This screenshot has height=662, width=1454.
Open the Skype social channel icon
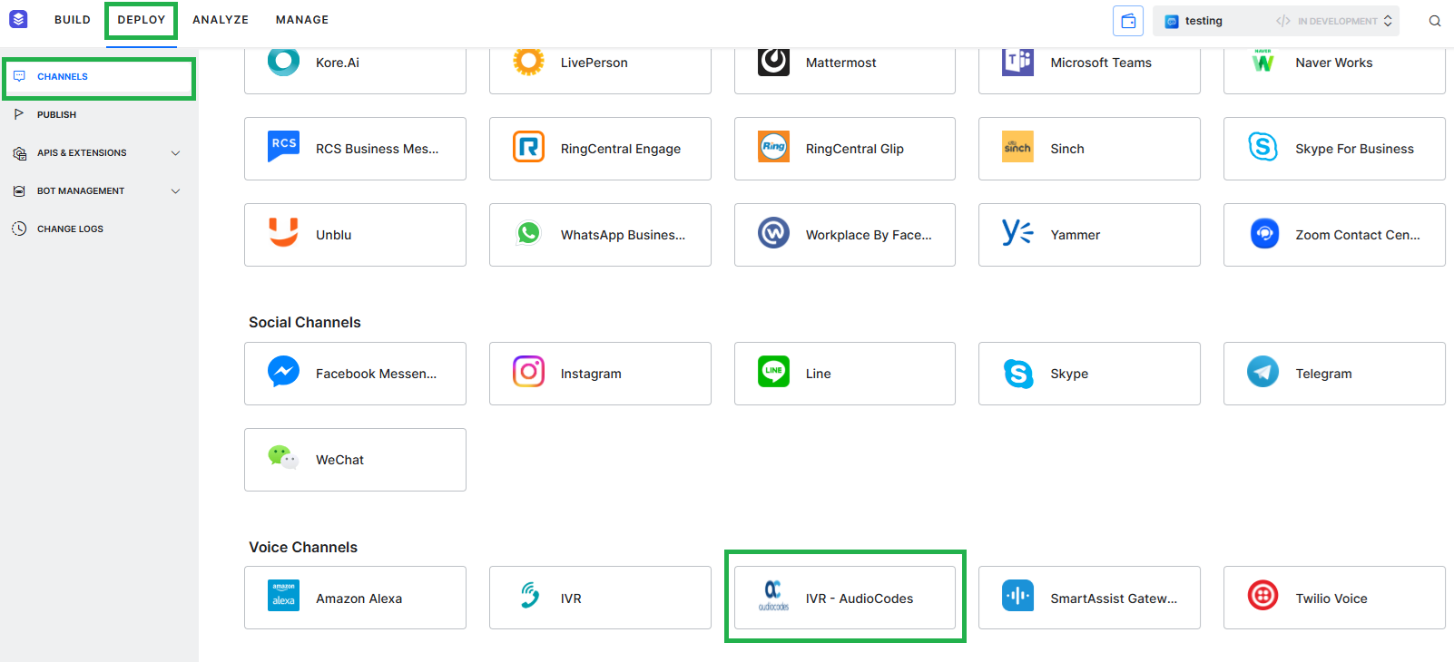1017,373
